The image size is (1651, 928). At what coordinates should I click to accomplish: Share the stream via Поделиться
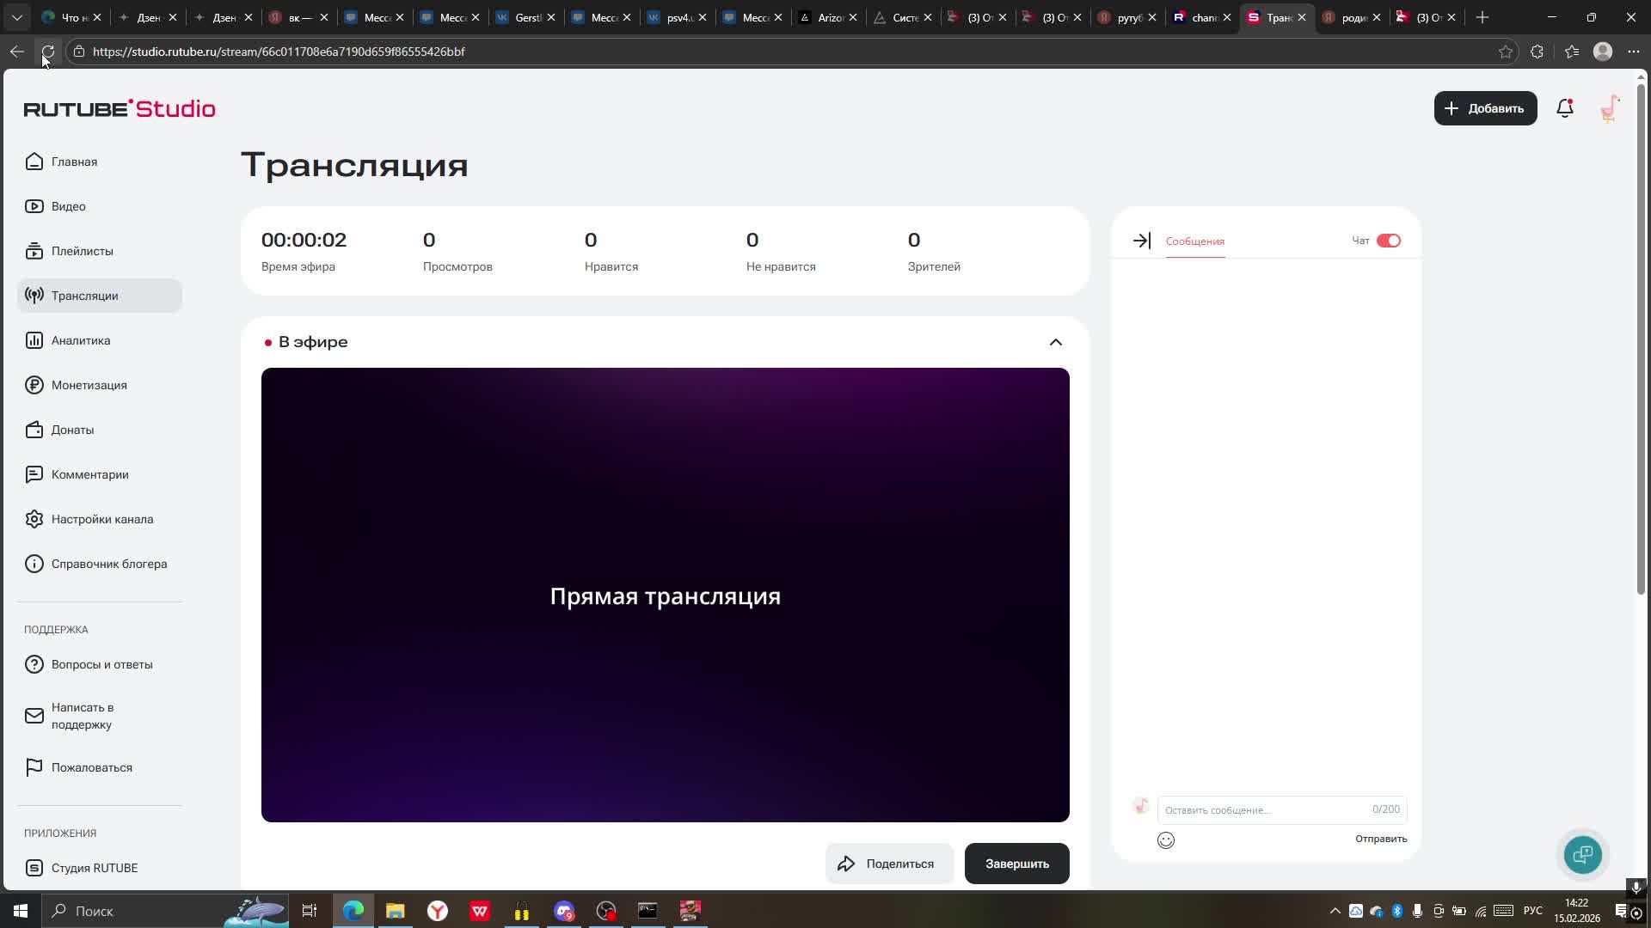[889, 864]
